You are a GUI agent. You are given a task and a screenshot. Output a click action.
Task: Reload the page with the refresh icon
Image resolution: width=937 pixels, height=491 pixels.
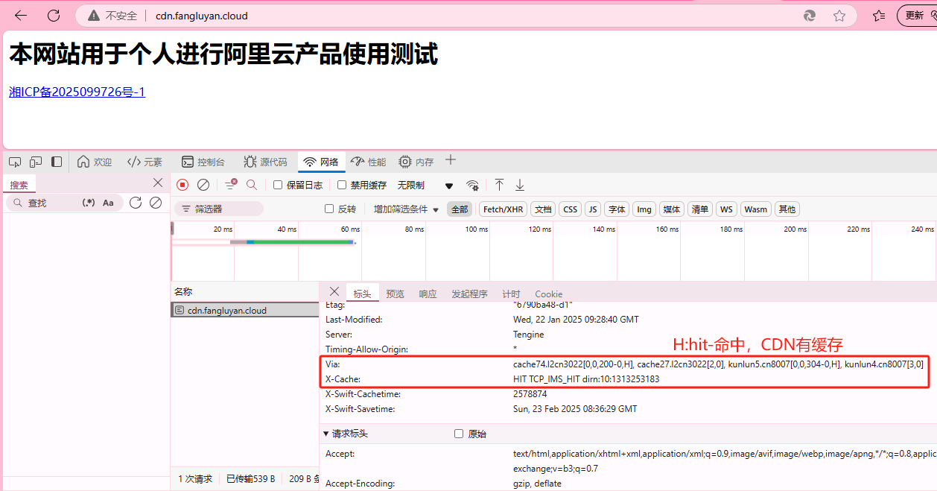tap(54, 16)
